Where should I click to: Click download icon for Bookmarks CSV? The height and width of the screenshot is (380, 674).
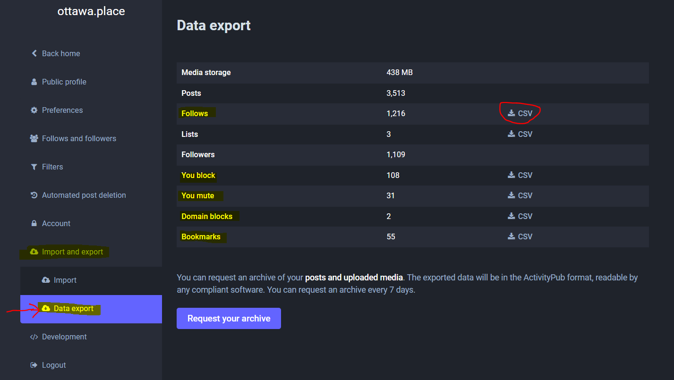click(511, 236)
